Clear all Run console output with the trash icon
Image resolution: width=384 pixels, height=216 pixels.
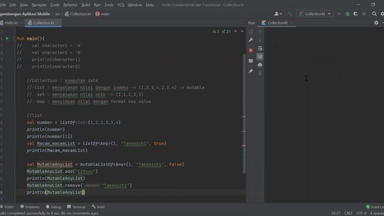pos(260,73)
